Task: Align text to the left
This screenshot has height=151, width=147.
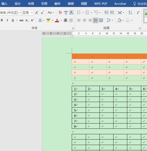Action: 79,20
